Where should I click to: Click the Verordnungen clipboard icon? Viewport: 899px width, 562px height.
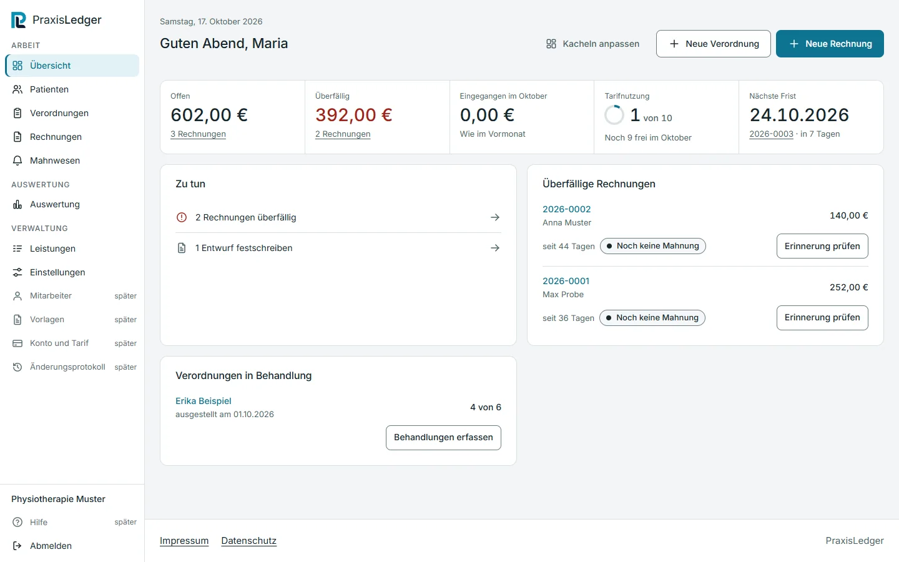(17, 113)
